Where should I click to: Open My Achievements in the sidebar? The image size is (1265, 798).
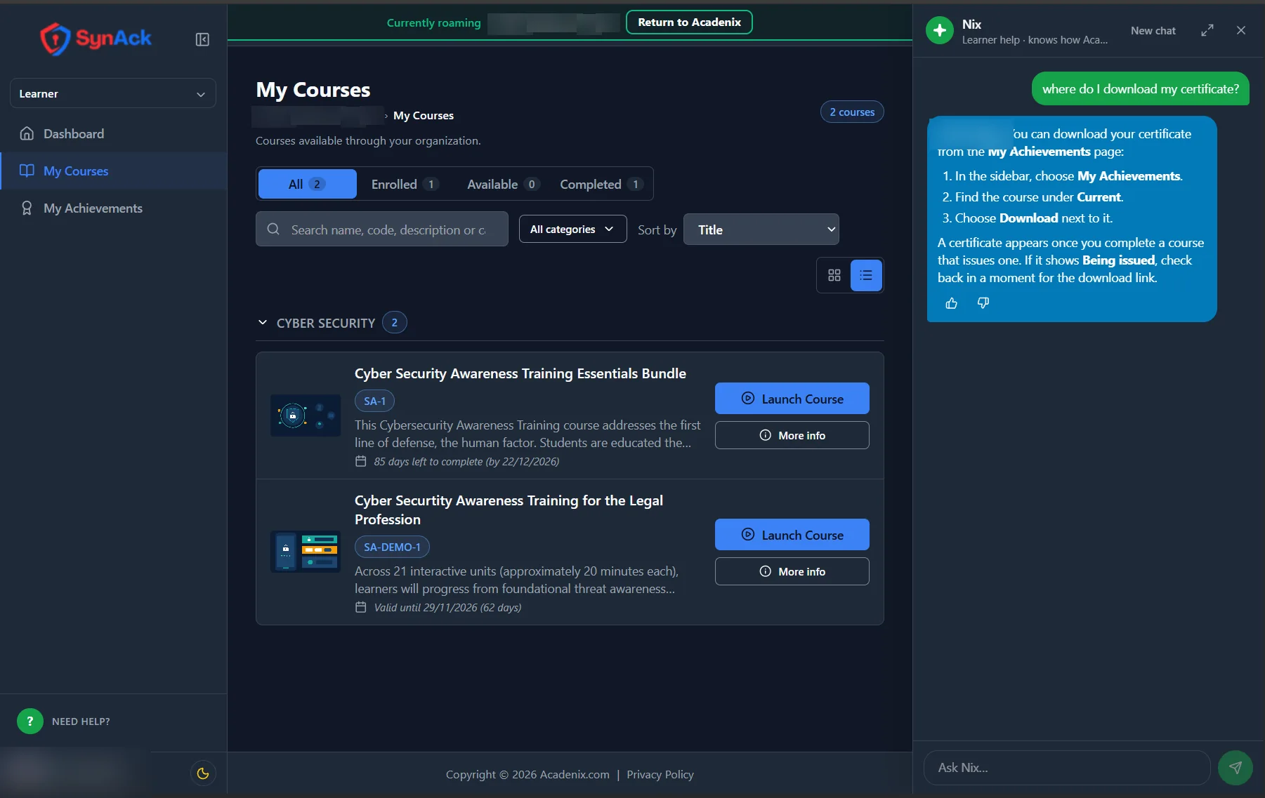click(x=114, y=208)
